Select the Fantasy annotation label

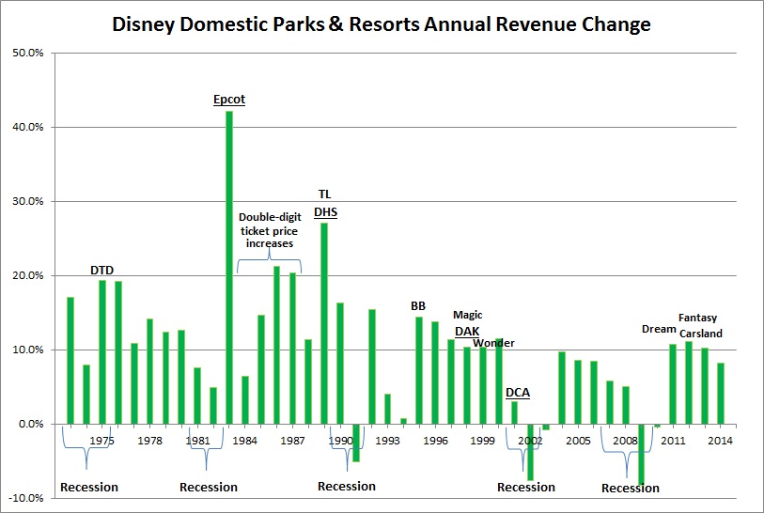pos(698,319)
